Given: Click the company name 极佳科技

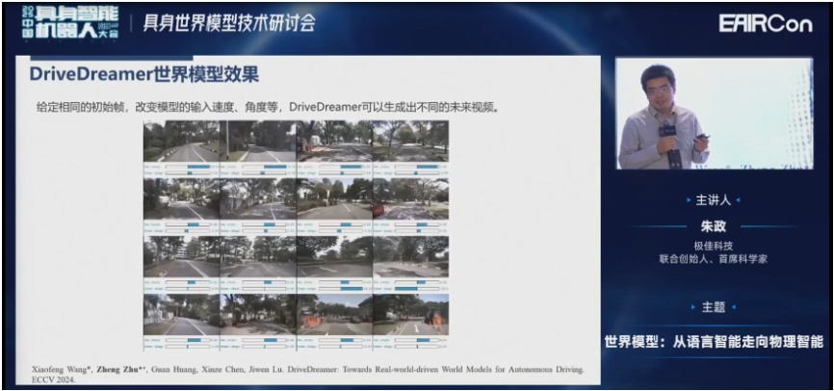Looking at the screenshot, I should 713,245.
